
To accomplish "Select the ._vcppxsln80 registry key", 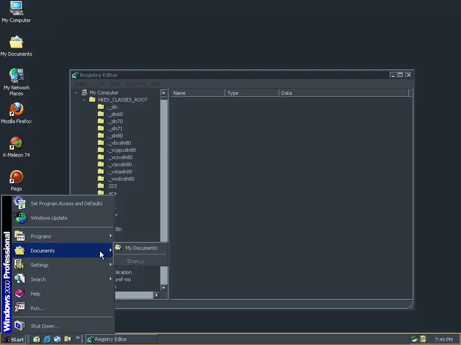I will pyautogui.click(x=121, y=150).
